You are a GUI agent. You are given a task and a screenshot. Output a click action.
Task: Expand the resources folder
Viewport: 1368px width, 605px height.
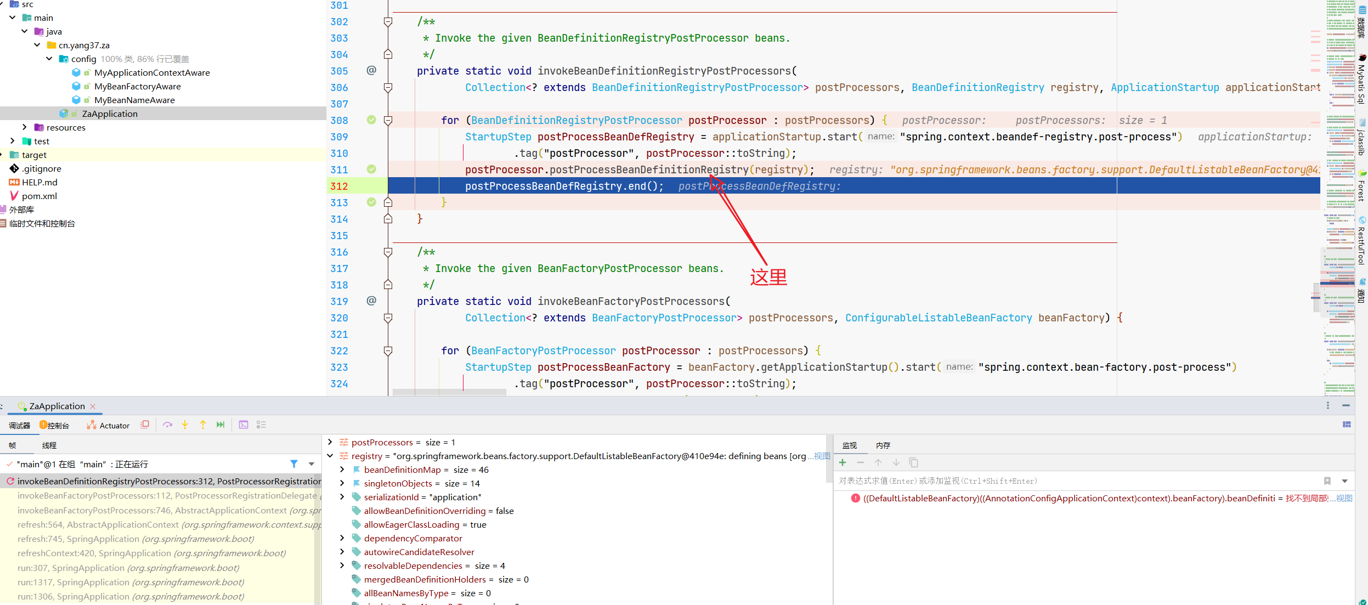point(25,127)
